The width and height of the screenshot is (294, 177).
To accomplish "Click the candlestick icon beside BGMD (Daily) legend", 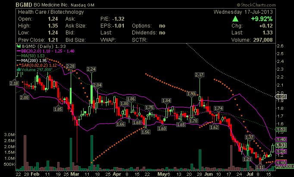I will click(x=19, y=46).
